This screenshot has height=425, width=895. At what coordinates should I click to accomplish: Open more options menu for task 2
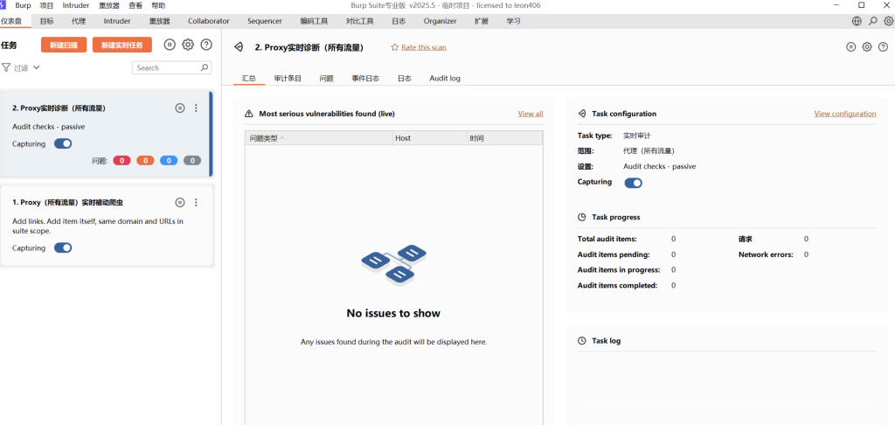coord(196,108)
